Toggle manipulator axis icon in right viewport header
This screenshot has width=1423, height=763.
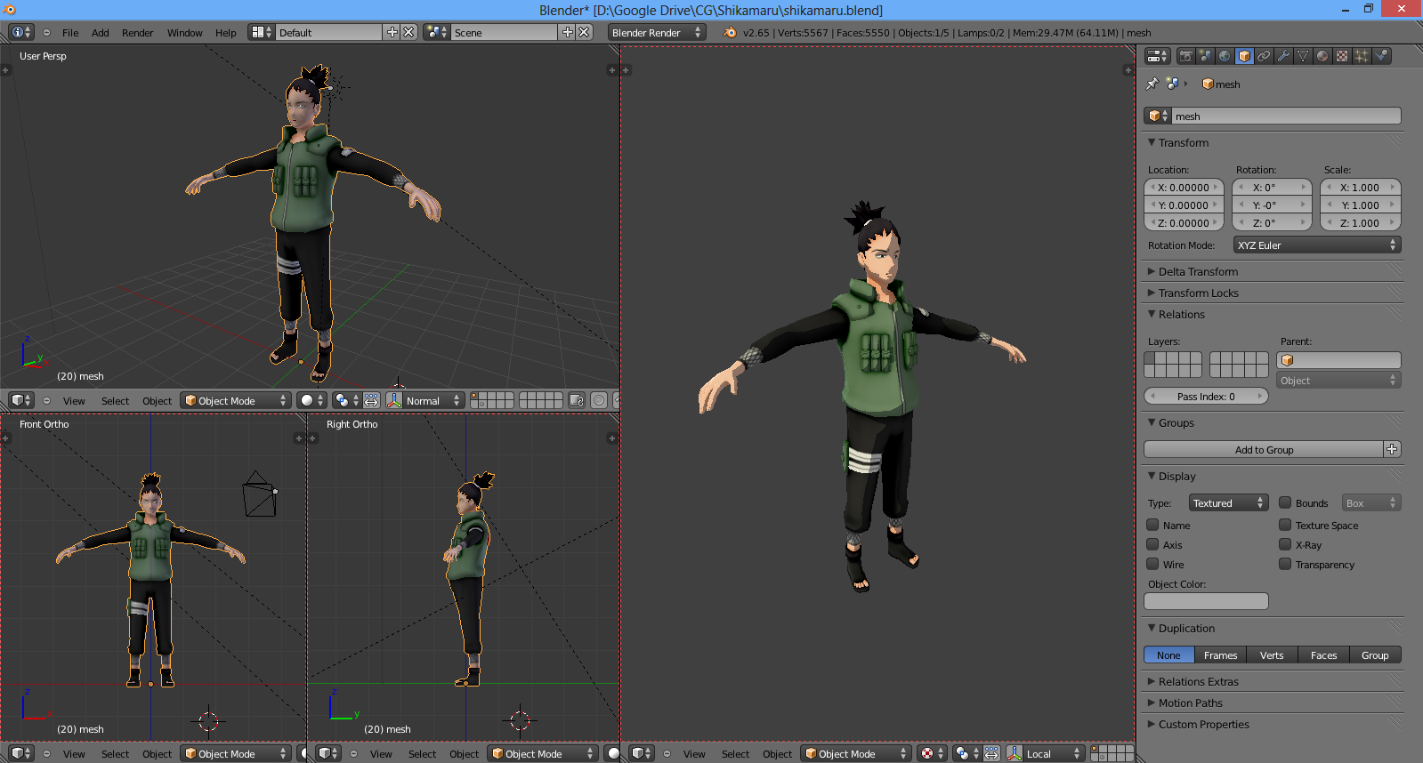(x=1014, y=754)
